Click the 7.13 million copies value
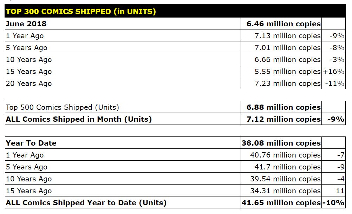Viewport: 352px width, 214px height. point(287,36)
